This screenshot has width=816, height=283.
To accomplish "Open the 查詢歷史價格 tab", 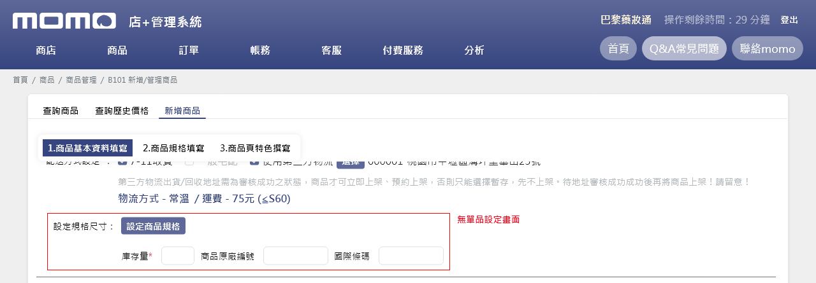I will (x=122, y=111).
